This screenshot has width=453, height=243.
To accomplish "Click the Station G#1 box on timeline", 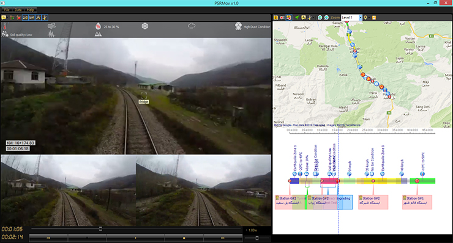I will tap(417, 202).
